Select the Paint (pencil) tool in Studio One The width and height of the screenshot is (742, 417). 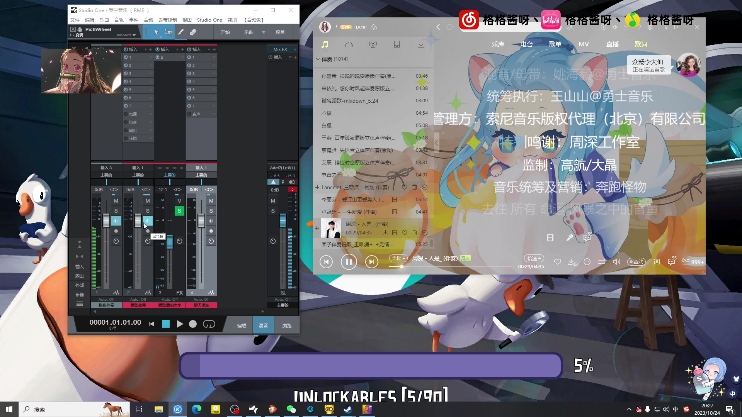pyautogui.click(x=180, y=32)
